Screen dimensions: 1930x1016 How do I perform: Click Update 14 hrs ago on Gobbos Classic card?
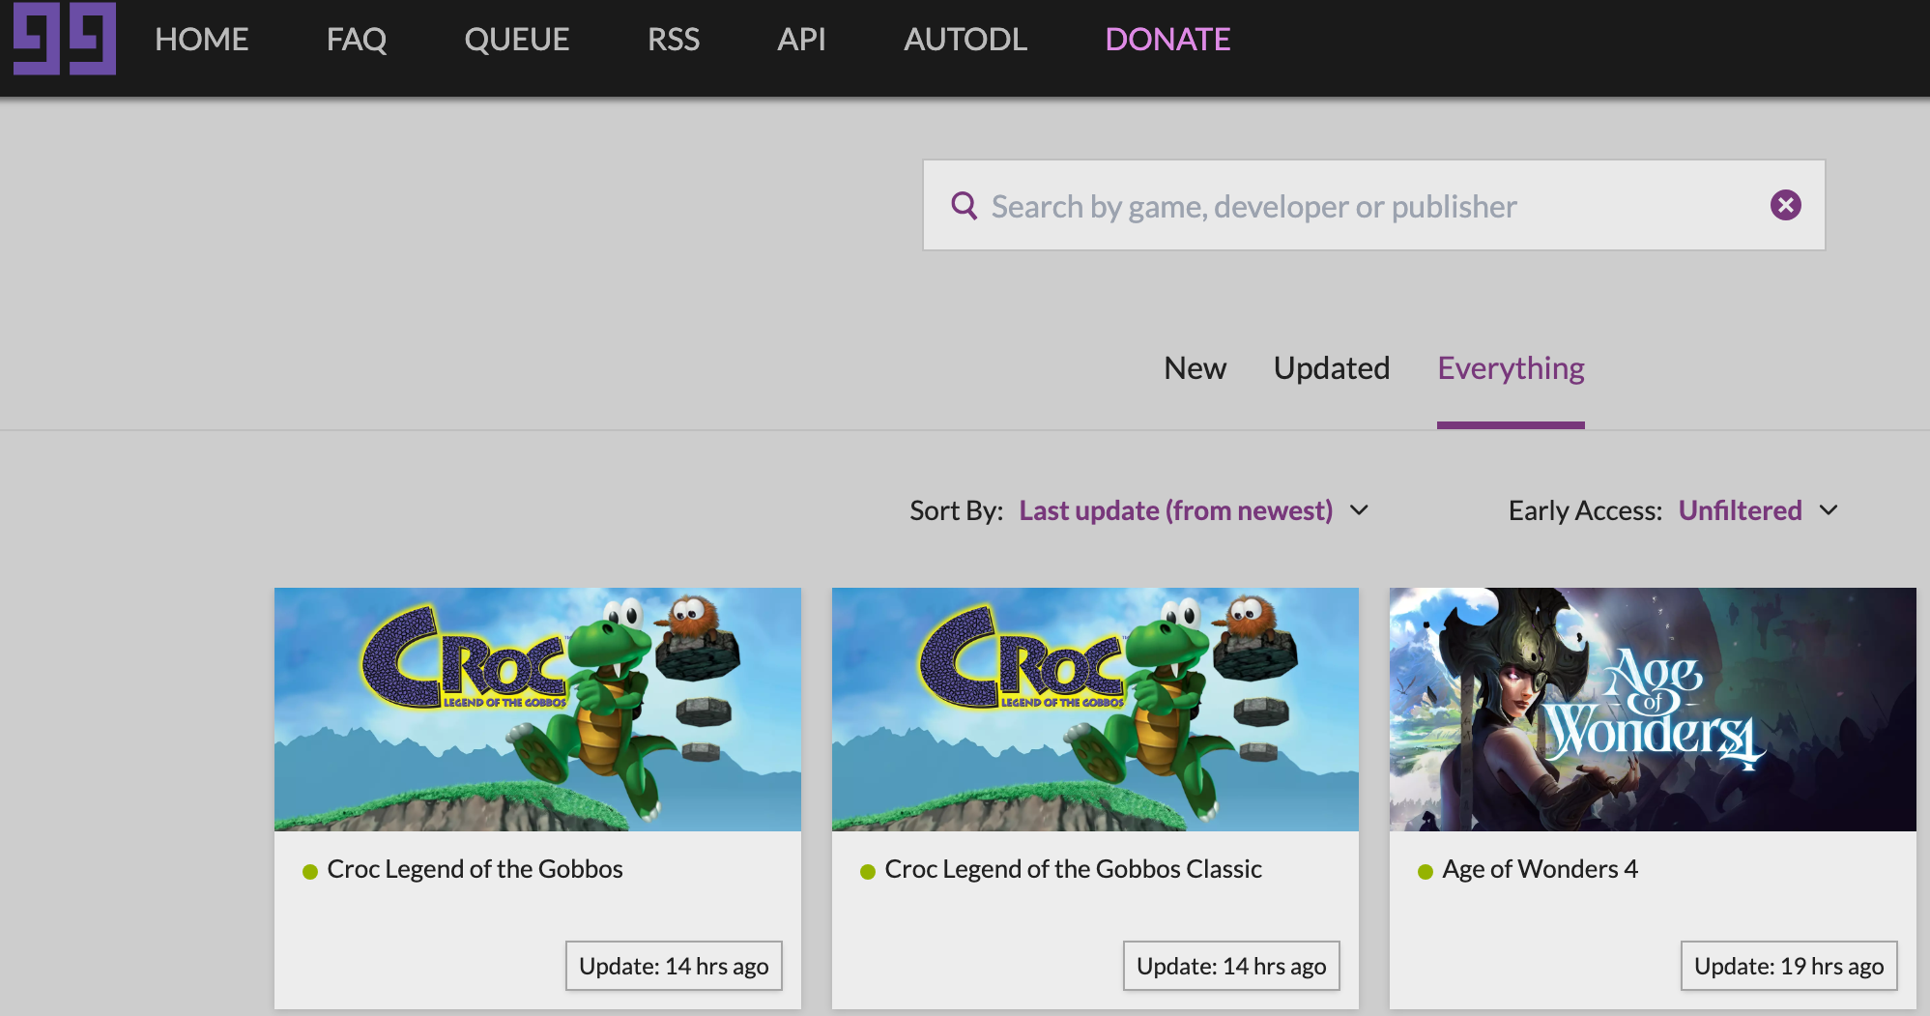tap(1231, 966)
